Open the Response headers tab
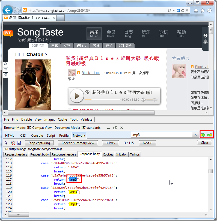The width and height of the screenshot is (217, 221). pyautogui.click(x=64, y=154)
